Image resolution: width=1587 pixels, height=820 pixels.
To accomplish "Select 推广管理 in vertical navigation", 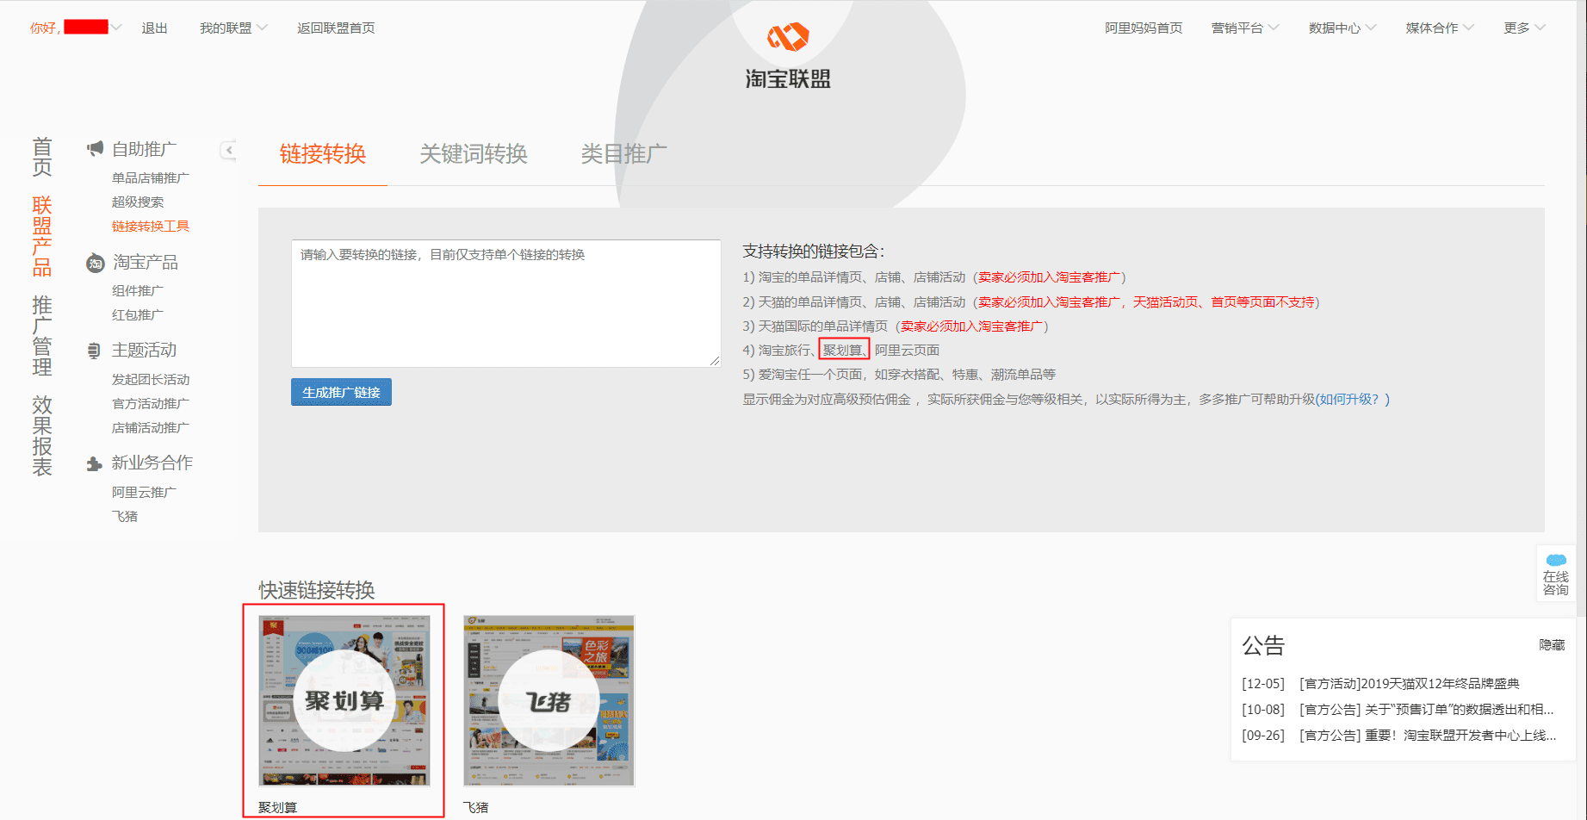I will coord(42,336).
